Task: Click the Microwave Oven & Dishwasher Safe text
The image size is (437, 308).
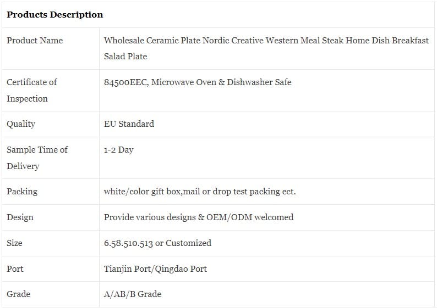Action: point(221,82)
